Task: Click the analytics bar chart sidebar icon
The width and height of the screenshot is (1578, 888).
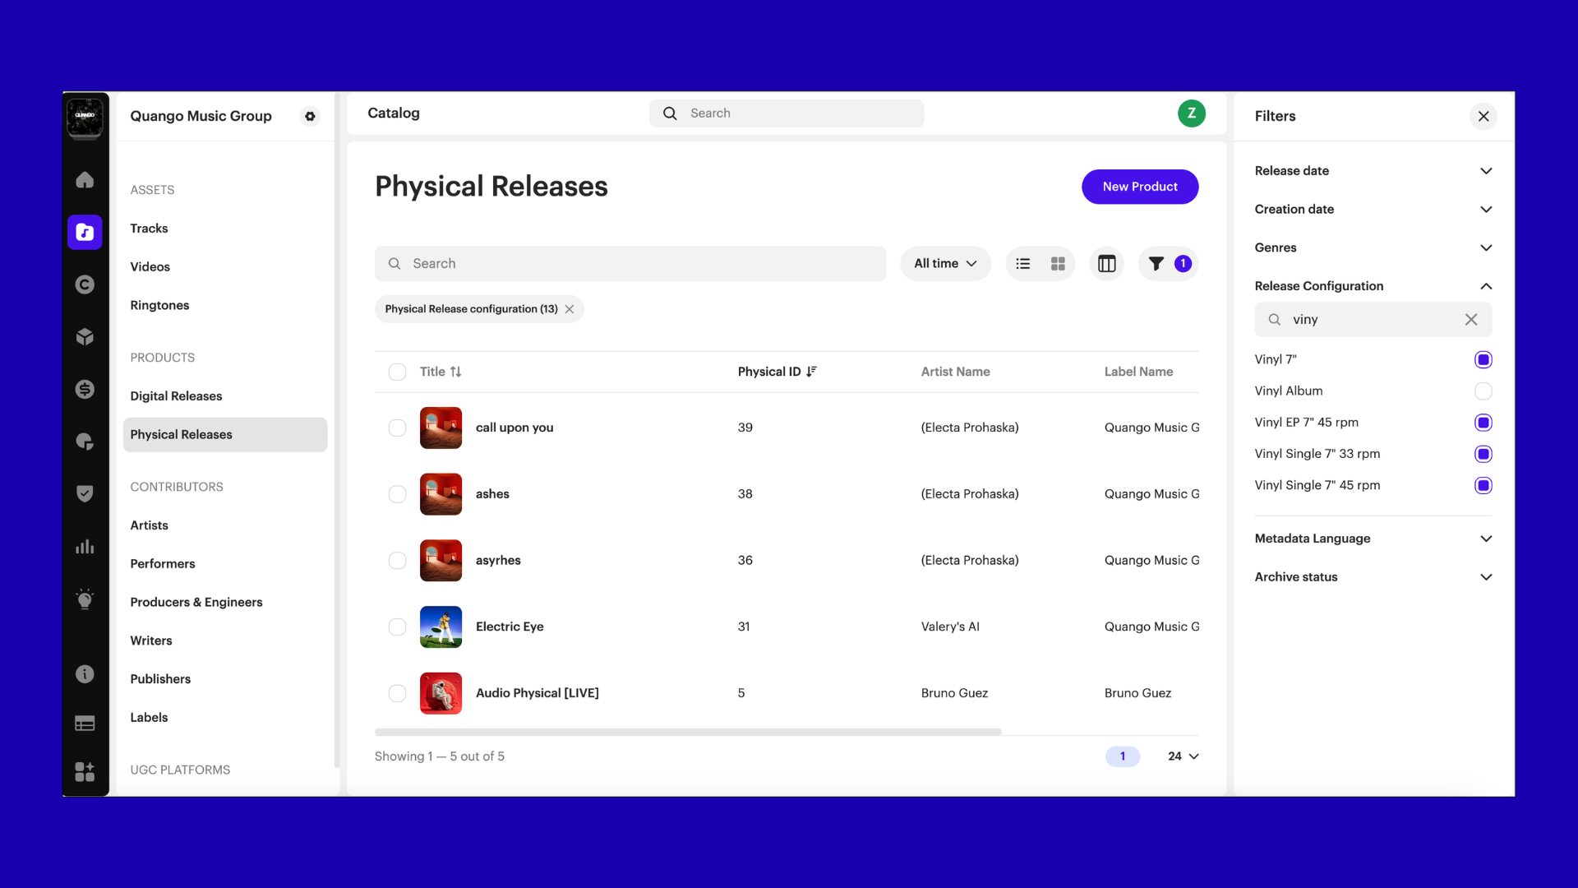Action: pos(85,547)
